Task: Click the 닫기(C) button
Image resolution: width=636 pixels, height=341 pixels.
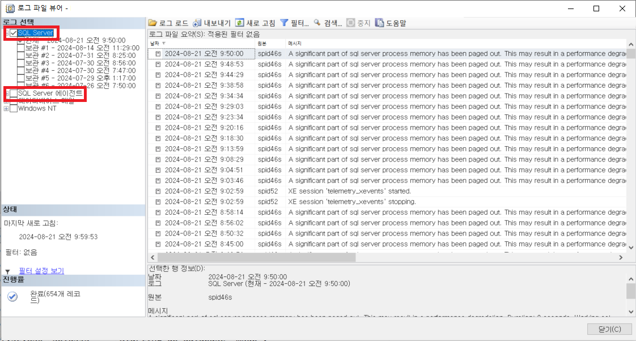Action: 609,329
